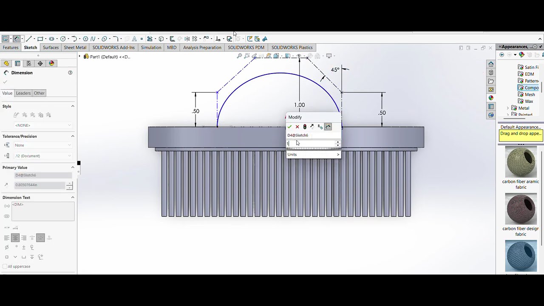
Task: Select the Straight Slot tool
Action: tap(51, 39)
